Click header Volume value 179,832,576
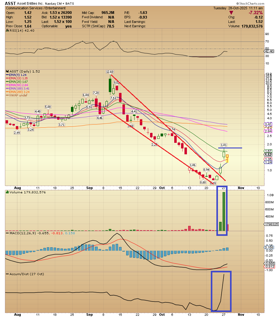Viewport: 279px width, 317px height. 252,26
